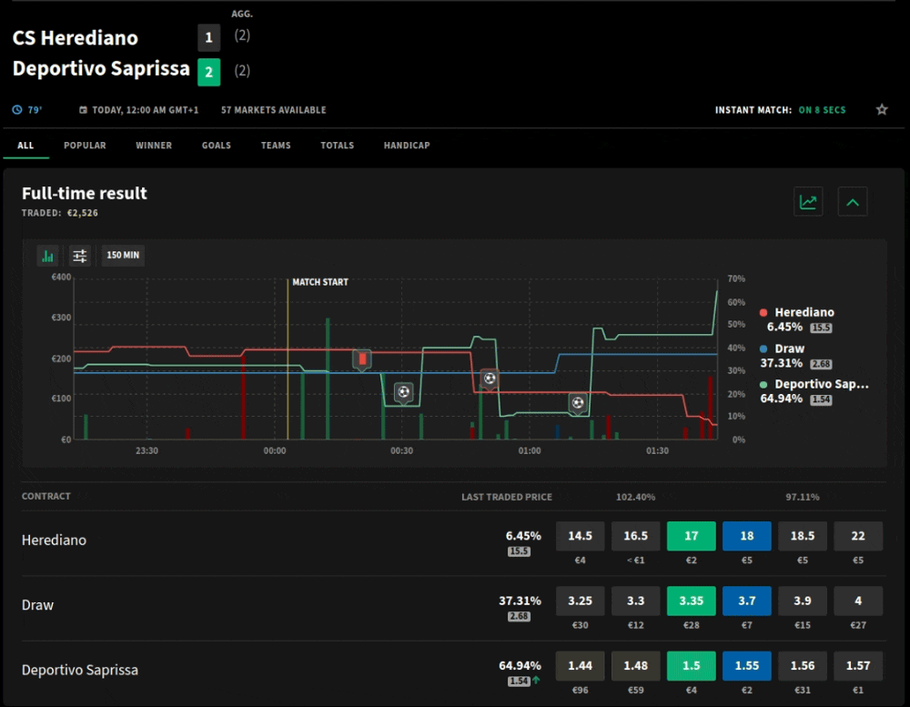Click the blue Draw legend color dot
910x707 pixels.
[763, 348]
